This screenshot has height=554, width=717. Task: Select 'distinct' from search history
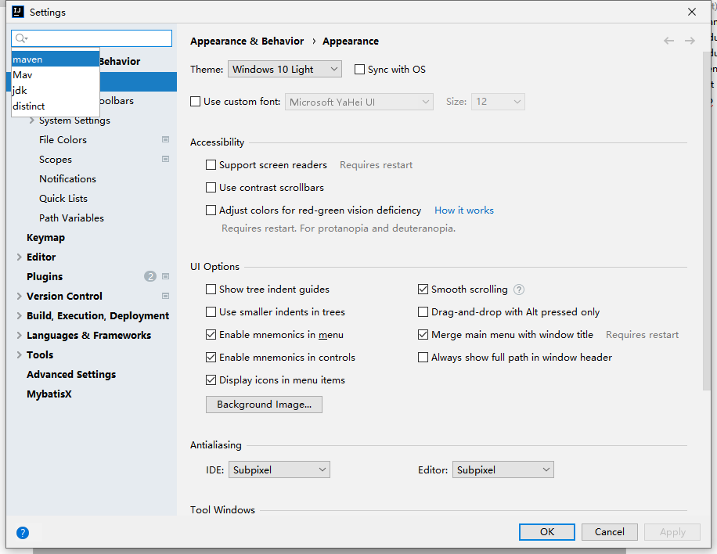point(56,106)
